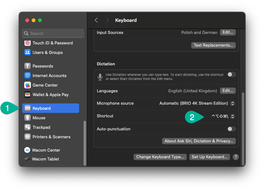Open Printers & Scanners icon

coord(28,137)
